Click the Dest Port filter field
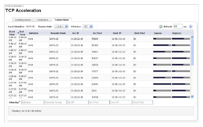Viewport: 203px width, 127px height. pyautogui.click(x=142, y=102)
